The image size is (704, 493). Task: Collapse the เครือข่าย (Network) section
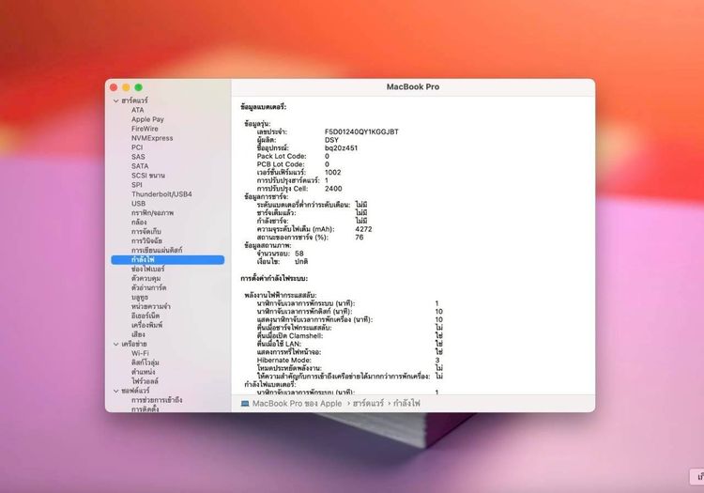[x=115, y=344]
